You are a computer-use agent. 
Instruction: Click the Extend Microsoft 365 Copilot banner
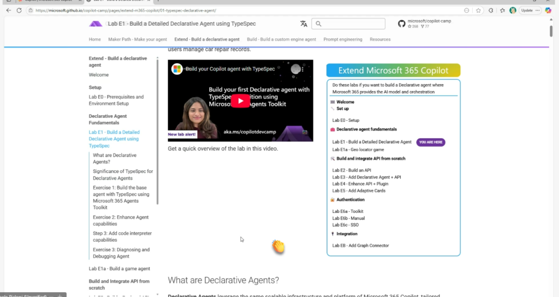[393, 70]
